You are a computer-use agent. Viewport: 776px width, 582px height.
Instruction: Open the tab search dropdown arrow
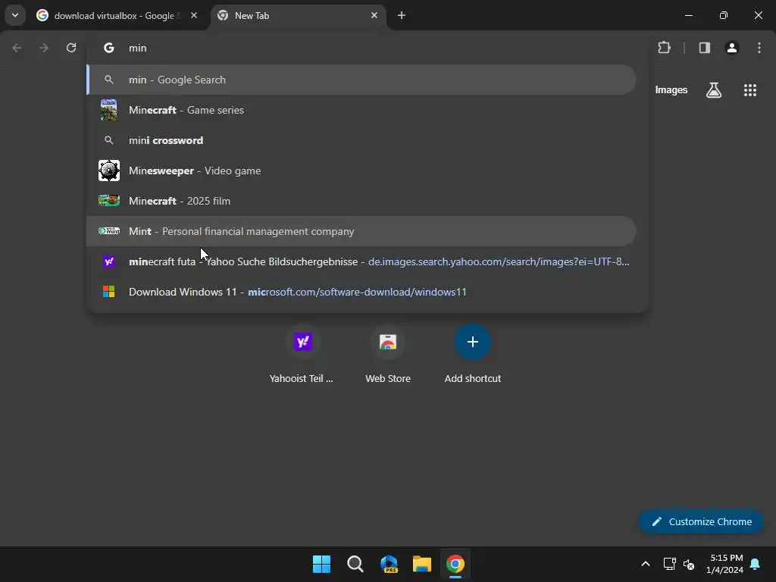(15, 15)
